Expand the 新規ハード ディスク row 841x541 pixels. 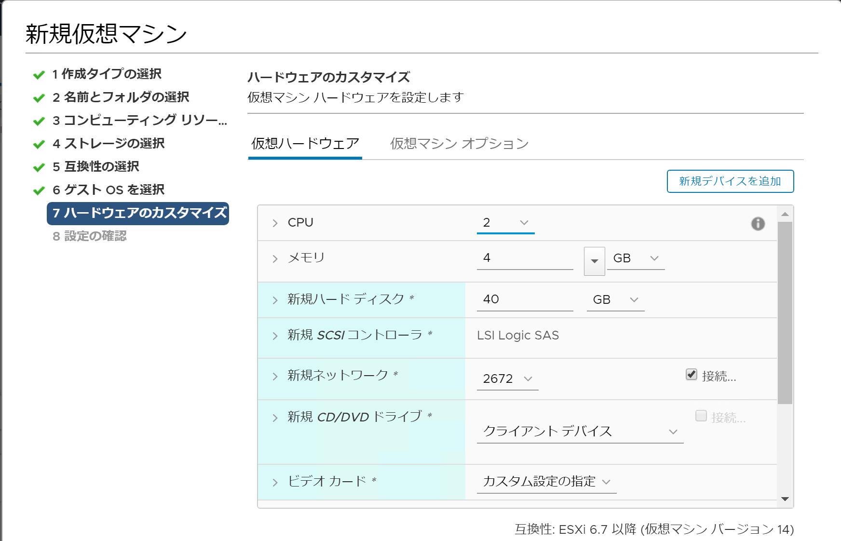tap(275, 300)
